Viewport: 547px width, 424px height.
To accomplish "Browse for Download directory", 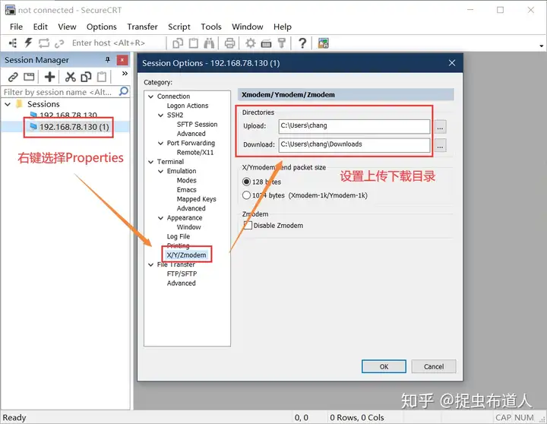I will point(440,145).
